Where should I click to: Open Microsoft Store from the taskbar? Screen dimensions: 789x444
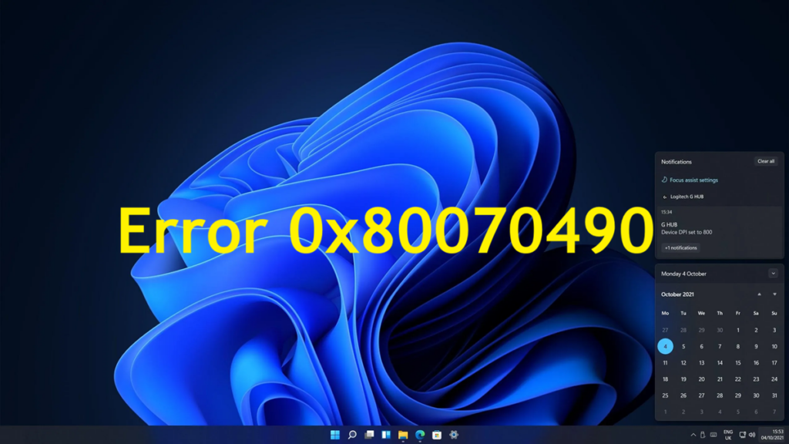click(436, 434)
